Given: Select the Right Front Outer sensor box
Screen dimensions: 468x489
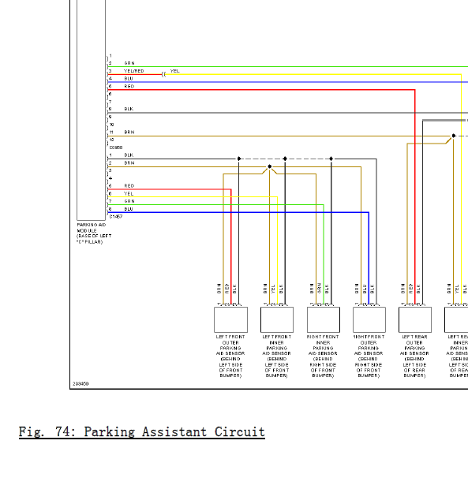Looking at the screenshot, I should pyautogui.click(x=369, y=319).
